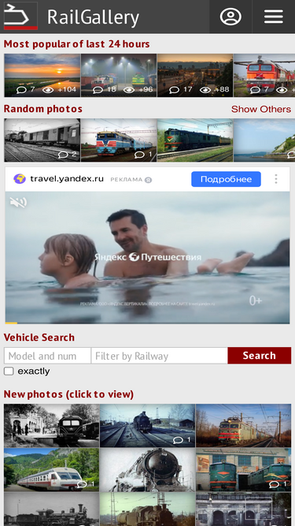Open the seaside cliff random photo
The width and height of the screenshot is (295, 526).
[x=264, y=140]
